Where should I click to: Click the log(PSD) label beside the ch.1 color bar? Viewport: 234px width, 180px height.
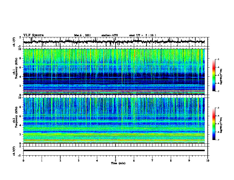point(221,77)
